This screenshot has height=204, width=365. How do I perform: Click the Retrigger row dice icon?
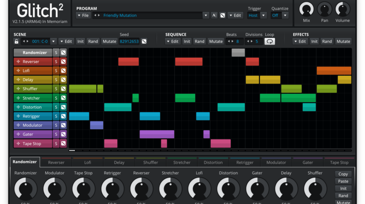click(x=63, y=116)
